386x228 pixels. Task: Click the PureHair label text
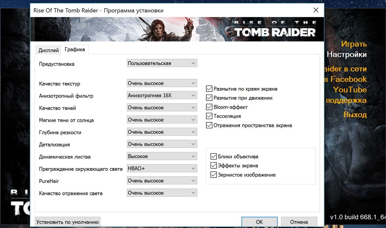pyautogui.click(x=49, y=181)
